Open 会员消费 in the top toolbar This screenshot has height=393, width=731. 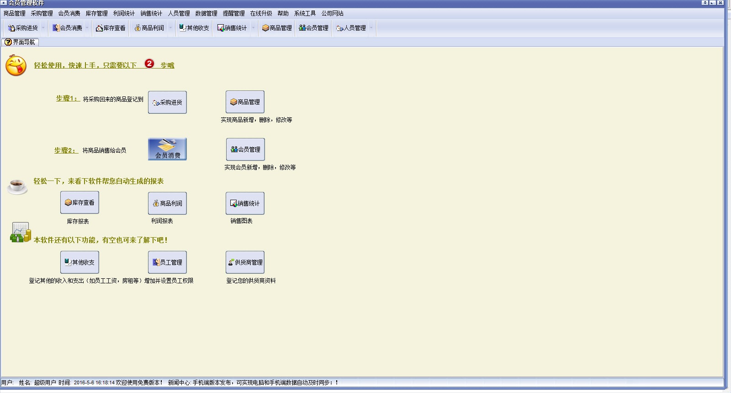pyautogui.click(x=67, y=28)
